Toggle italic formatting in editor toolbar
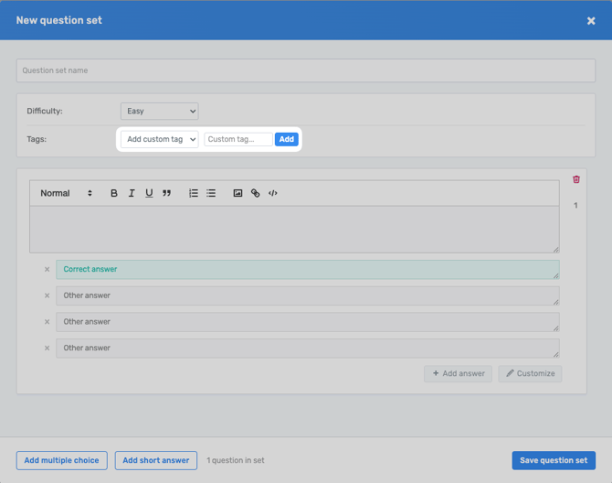 pyautogui.click(x=132, y=193)
